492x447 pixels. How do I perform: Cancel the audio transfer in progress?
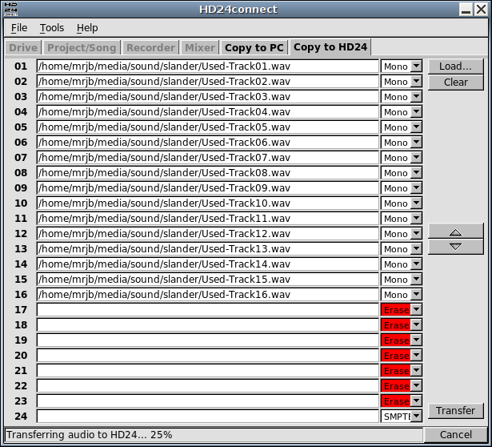click(x=455, y=435)
